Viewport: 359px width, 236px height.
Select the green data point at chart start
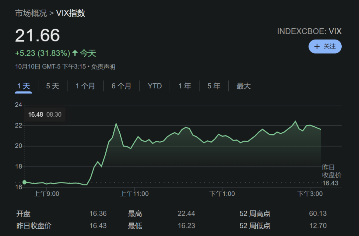point(24,181)
